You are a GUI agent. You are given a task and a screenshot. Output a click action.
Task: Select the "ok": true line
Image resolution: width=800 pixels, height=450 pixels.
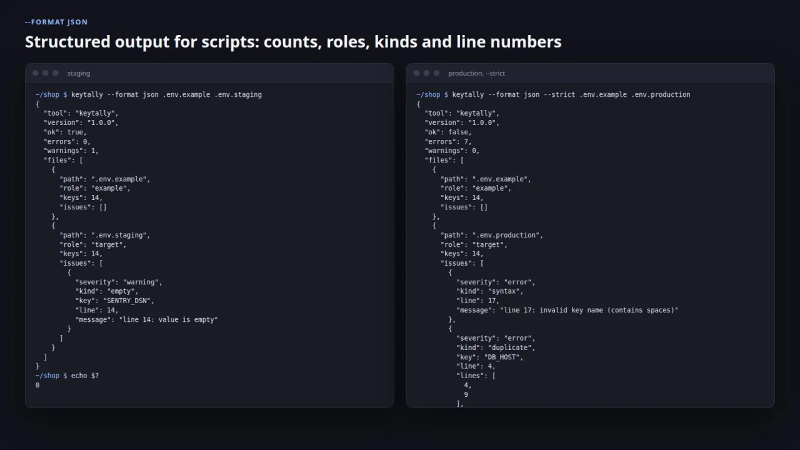tap(65, 132)
